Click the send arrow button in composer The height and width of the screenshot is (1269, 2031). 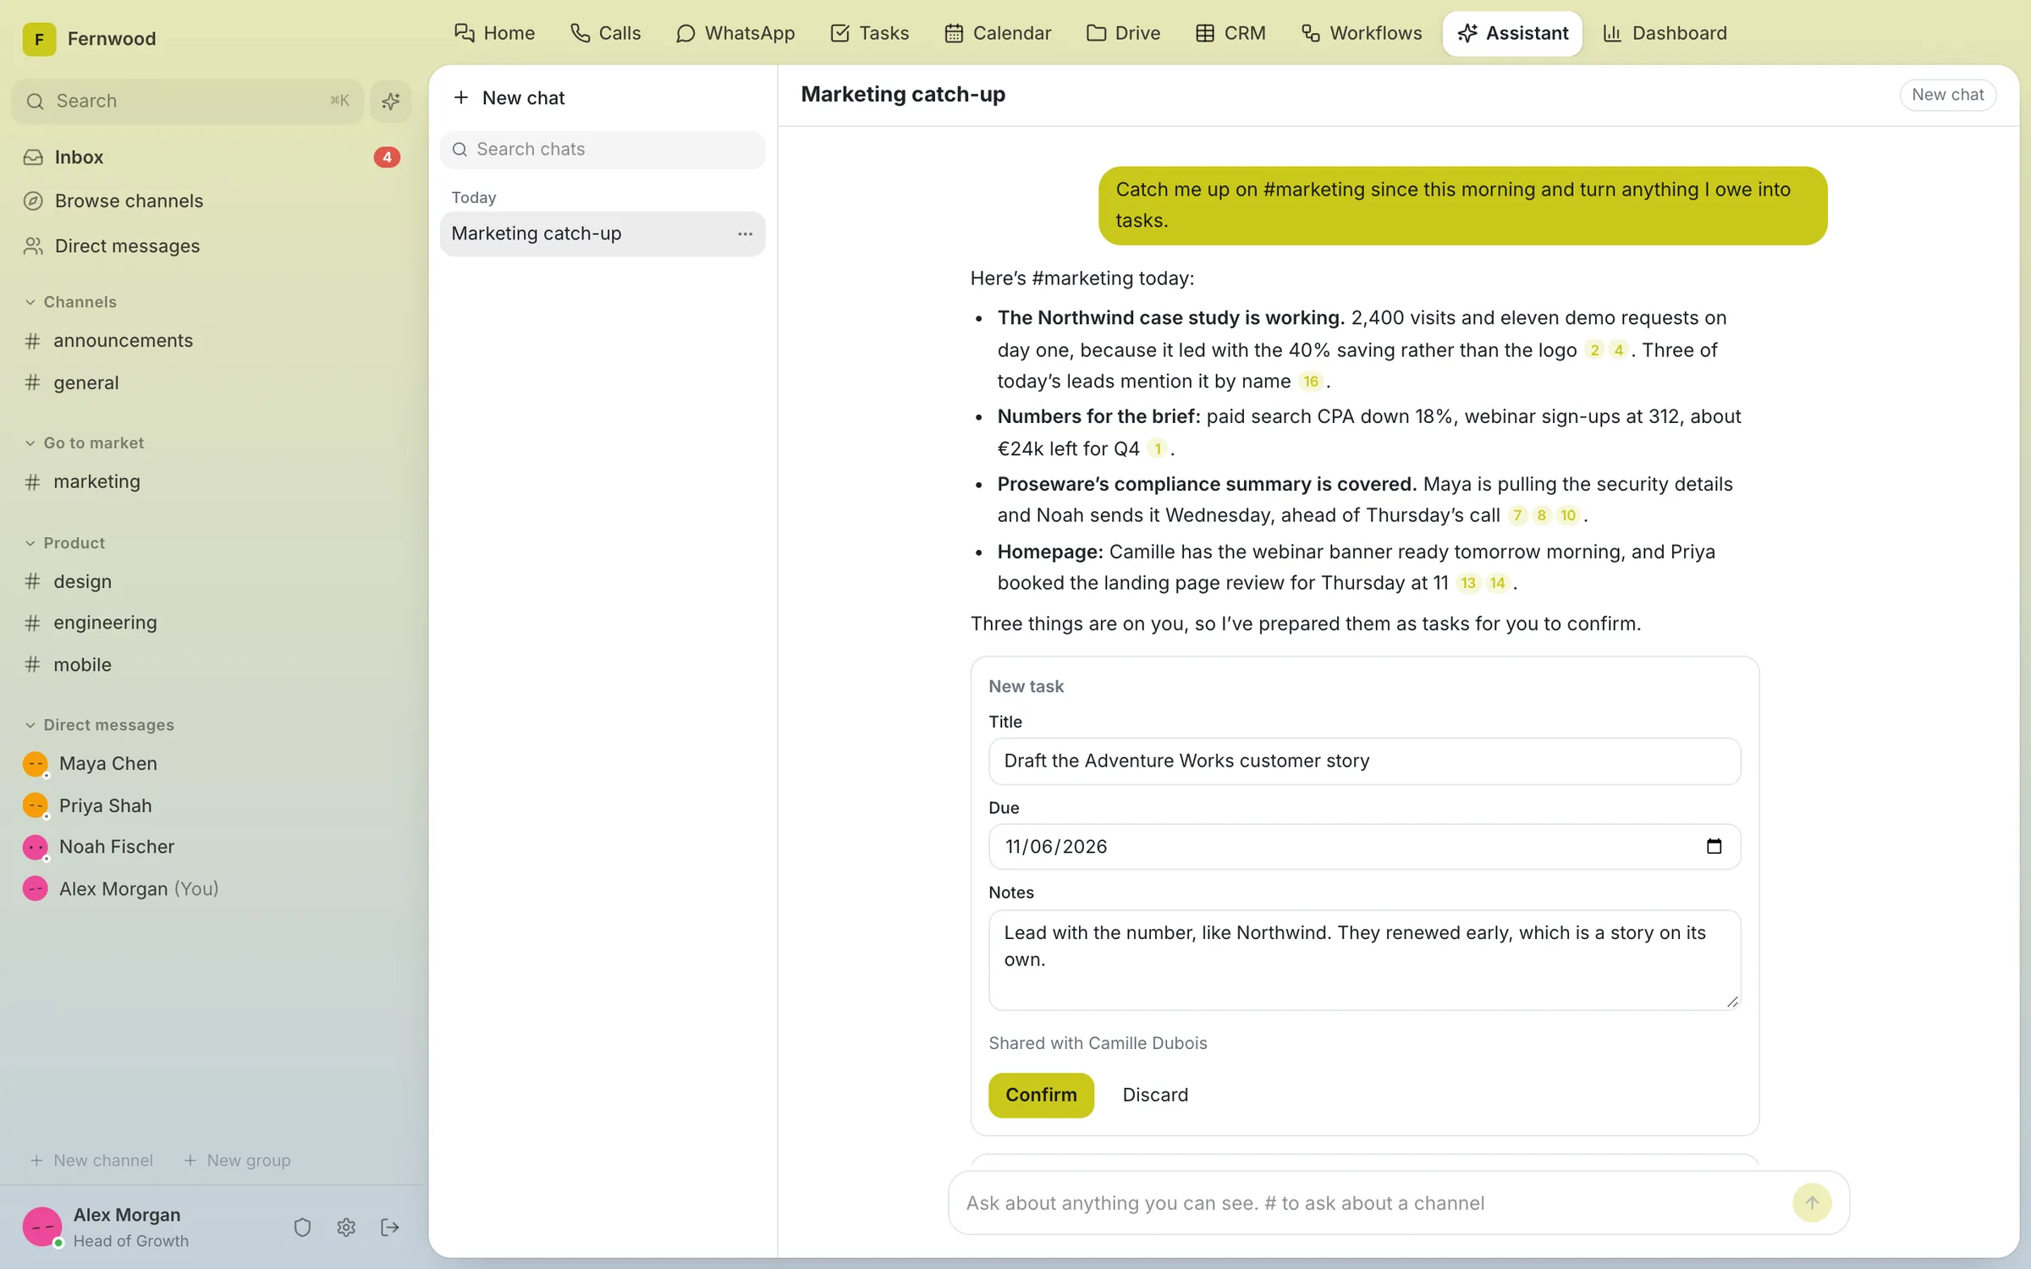[1812, 1202]
